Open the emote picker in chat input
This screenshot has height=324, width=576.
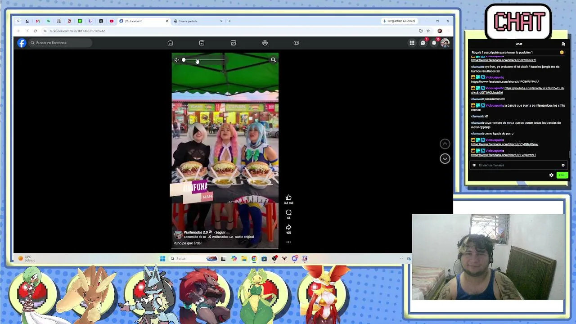point(563,165)
